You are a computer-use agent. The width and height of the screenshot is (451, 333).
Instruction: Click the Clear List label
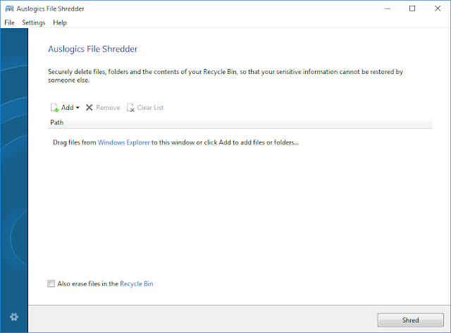(150, 108)
